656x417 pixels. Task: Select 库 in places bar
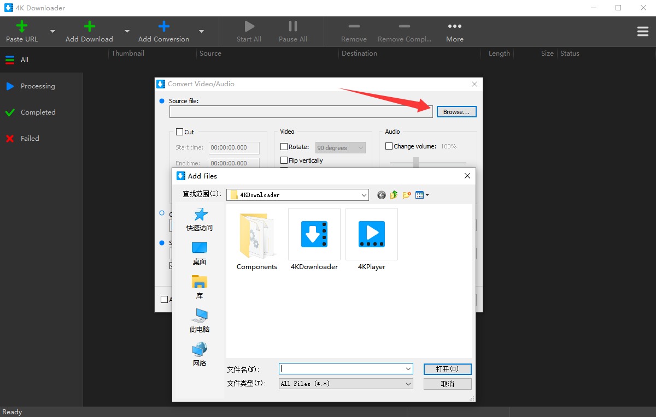pyautogui.click(x=200, y=288)
